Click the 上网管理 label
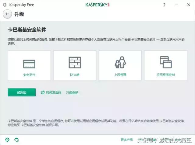195x145 pixels. point(120,75)
